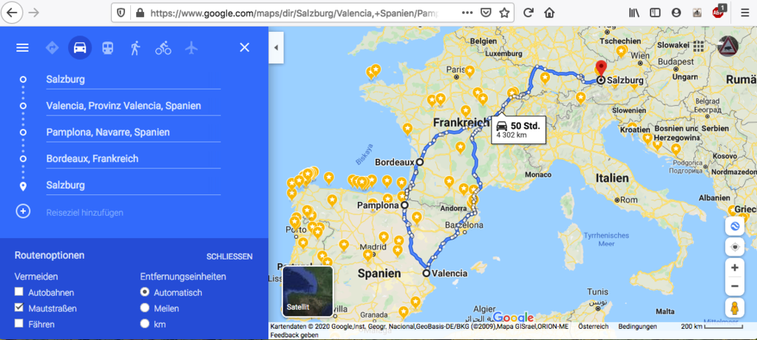This screenshot has height=340, width=757.
Task: Click the Google logo on the map
Action: point(513,317)
